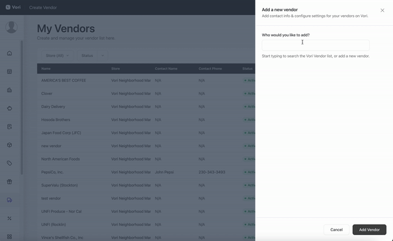
Task: Focus the 'Who would you like to add?' field
Action: point(316,45)
